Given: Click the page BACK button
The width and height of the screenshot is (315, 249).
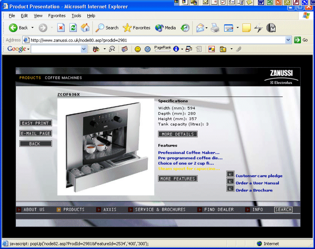Looking at the screenshot, I should point(36,144).
